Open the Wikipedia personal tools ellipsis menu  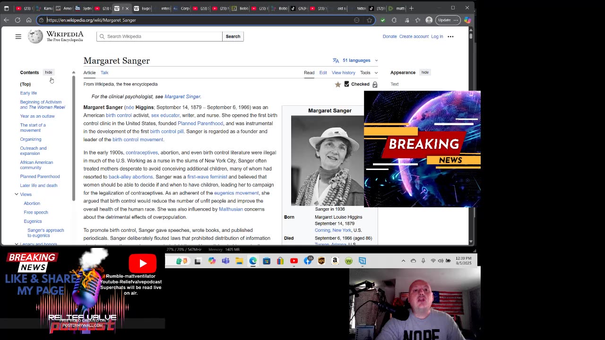coord(450,36)
